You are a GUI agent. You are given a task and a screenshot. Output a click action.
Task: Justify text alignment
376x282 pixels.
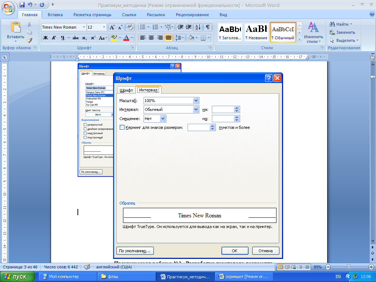(168, 38)
